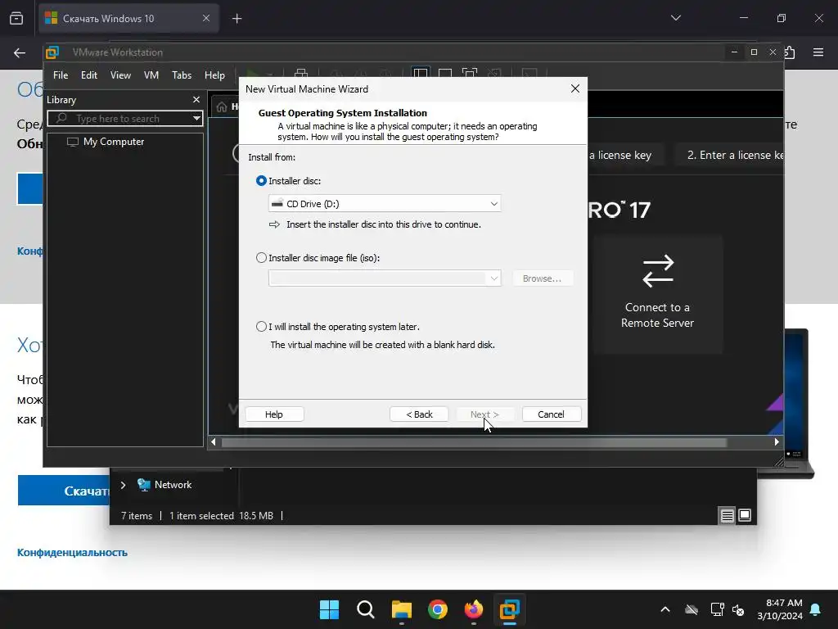Click the VMware horizontal scrollbar left arrow
838x629 pixels.
[214, 442]
